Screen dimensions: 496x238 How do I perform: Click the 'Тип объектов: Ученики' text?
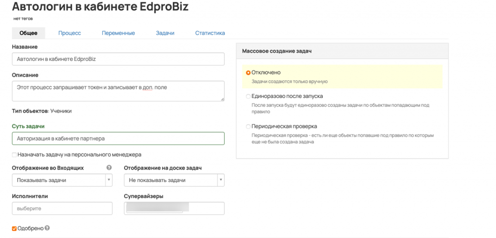pos(42,111)
